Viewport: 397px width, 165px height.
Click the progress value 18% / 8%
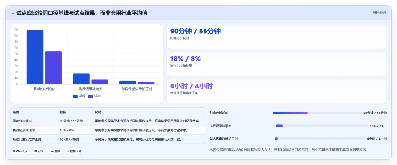click(377, 126)
